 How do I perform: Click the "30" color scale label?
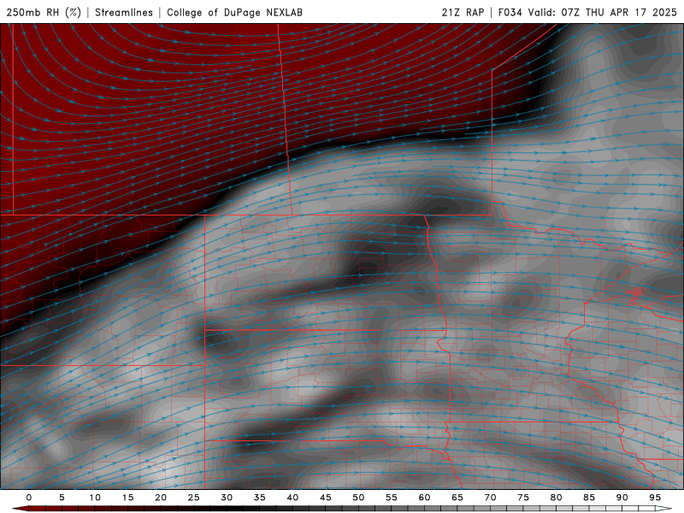pos(227,498)
